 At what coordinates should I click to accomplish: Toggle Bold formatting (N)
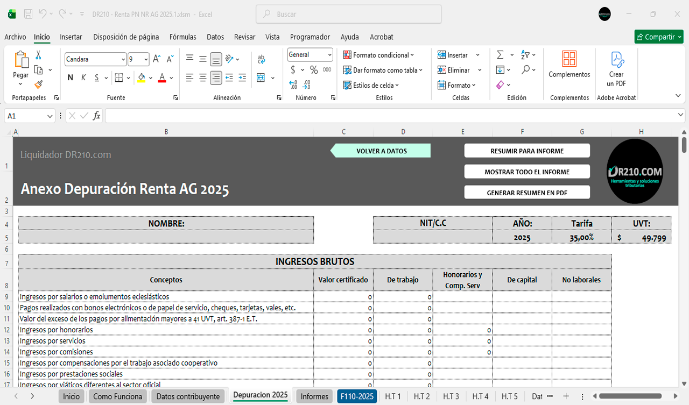[x=71, y=77]
